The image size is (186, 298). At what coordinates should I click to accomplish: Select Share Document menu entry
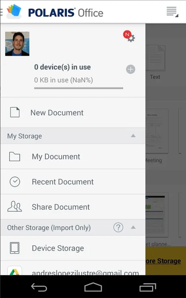(x=73, y=207)
